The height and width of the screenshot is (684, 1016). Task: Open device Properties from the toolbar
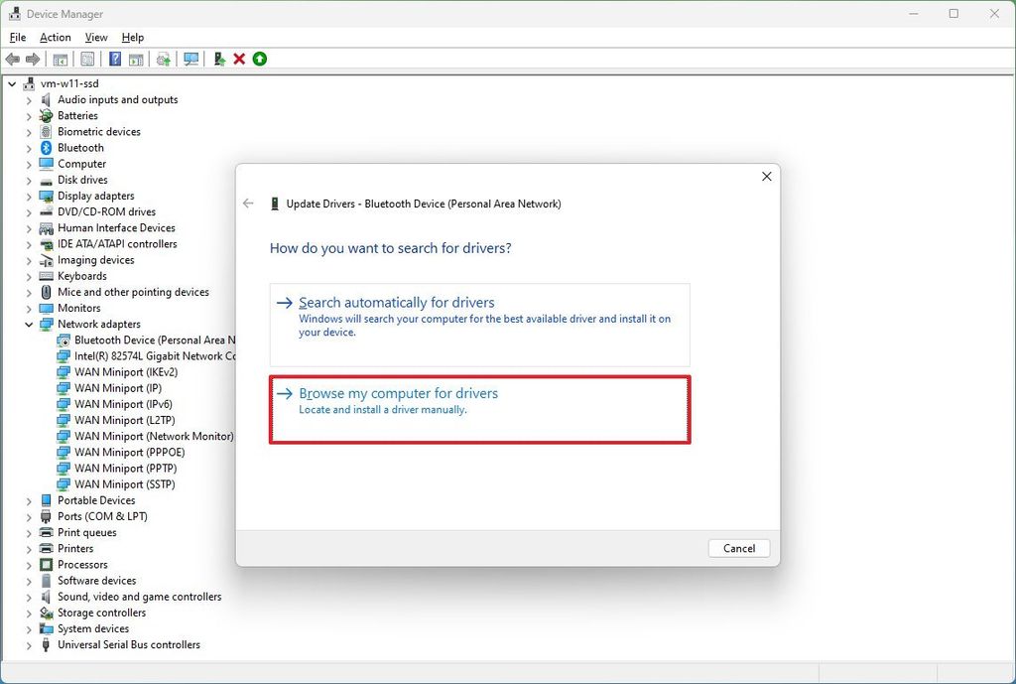(87, 59)
